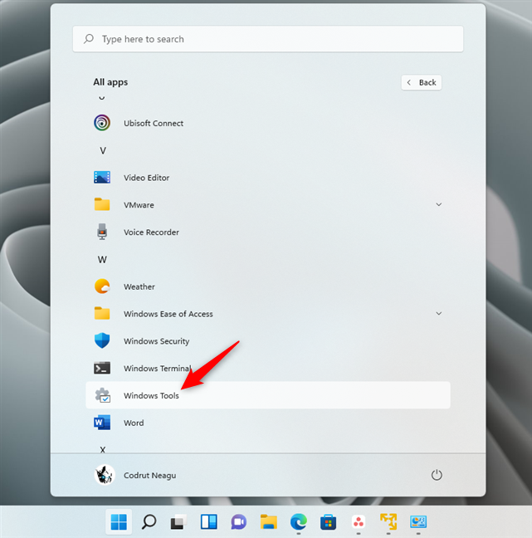Click the Word label text
Image resolution: width=532 pixels, height=538 pixels.
tap(134, 423)
